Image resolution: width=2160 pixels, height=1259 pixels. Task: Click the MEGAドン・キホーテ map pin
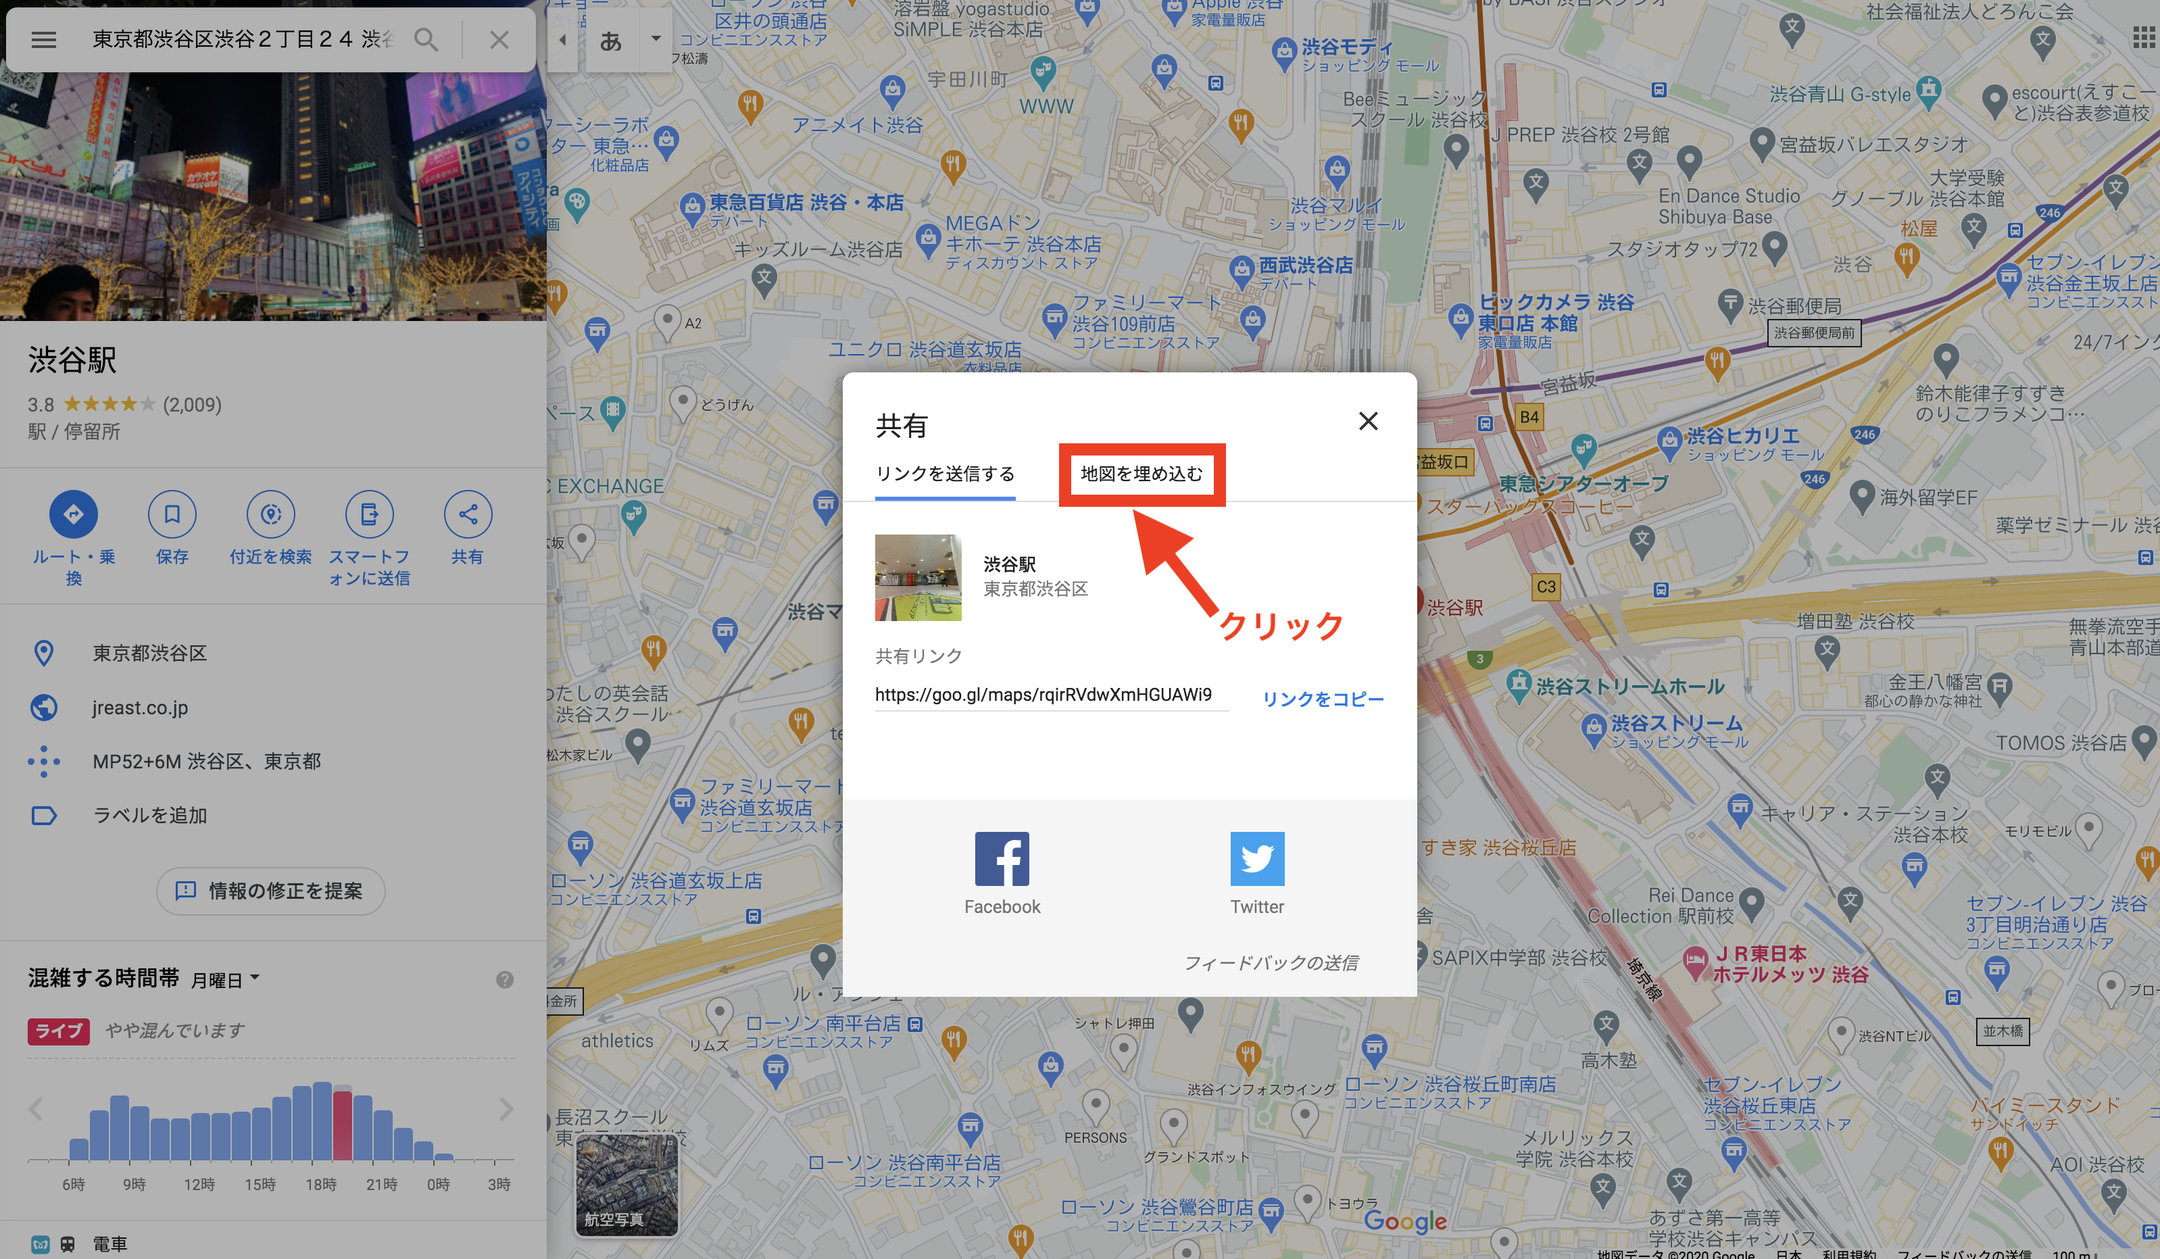[x=927, y=239]
